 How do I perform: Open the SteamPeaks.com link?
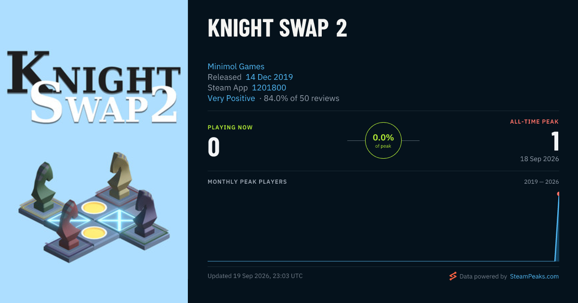(x=534, y=277)
